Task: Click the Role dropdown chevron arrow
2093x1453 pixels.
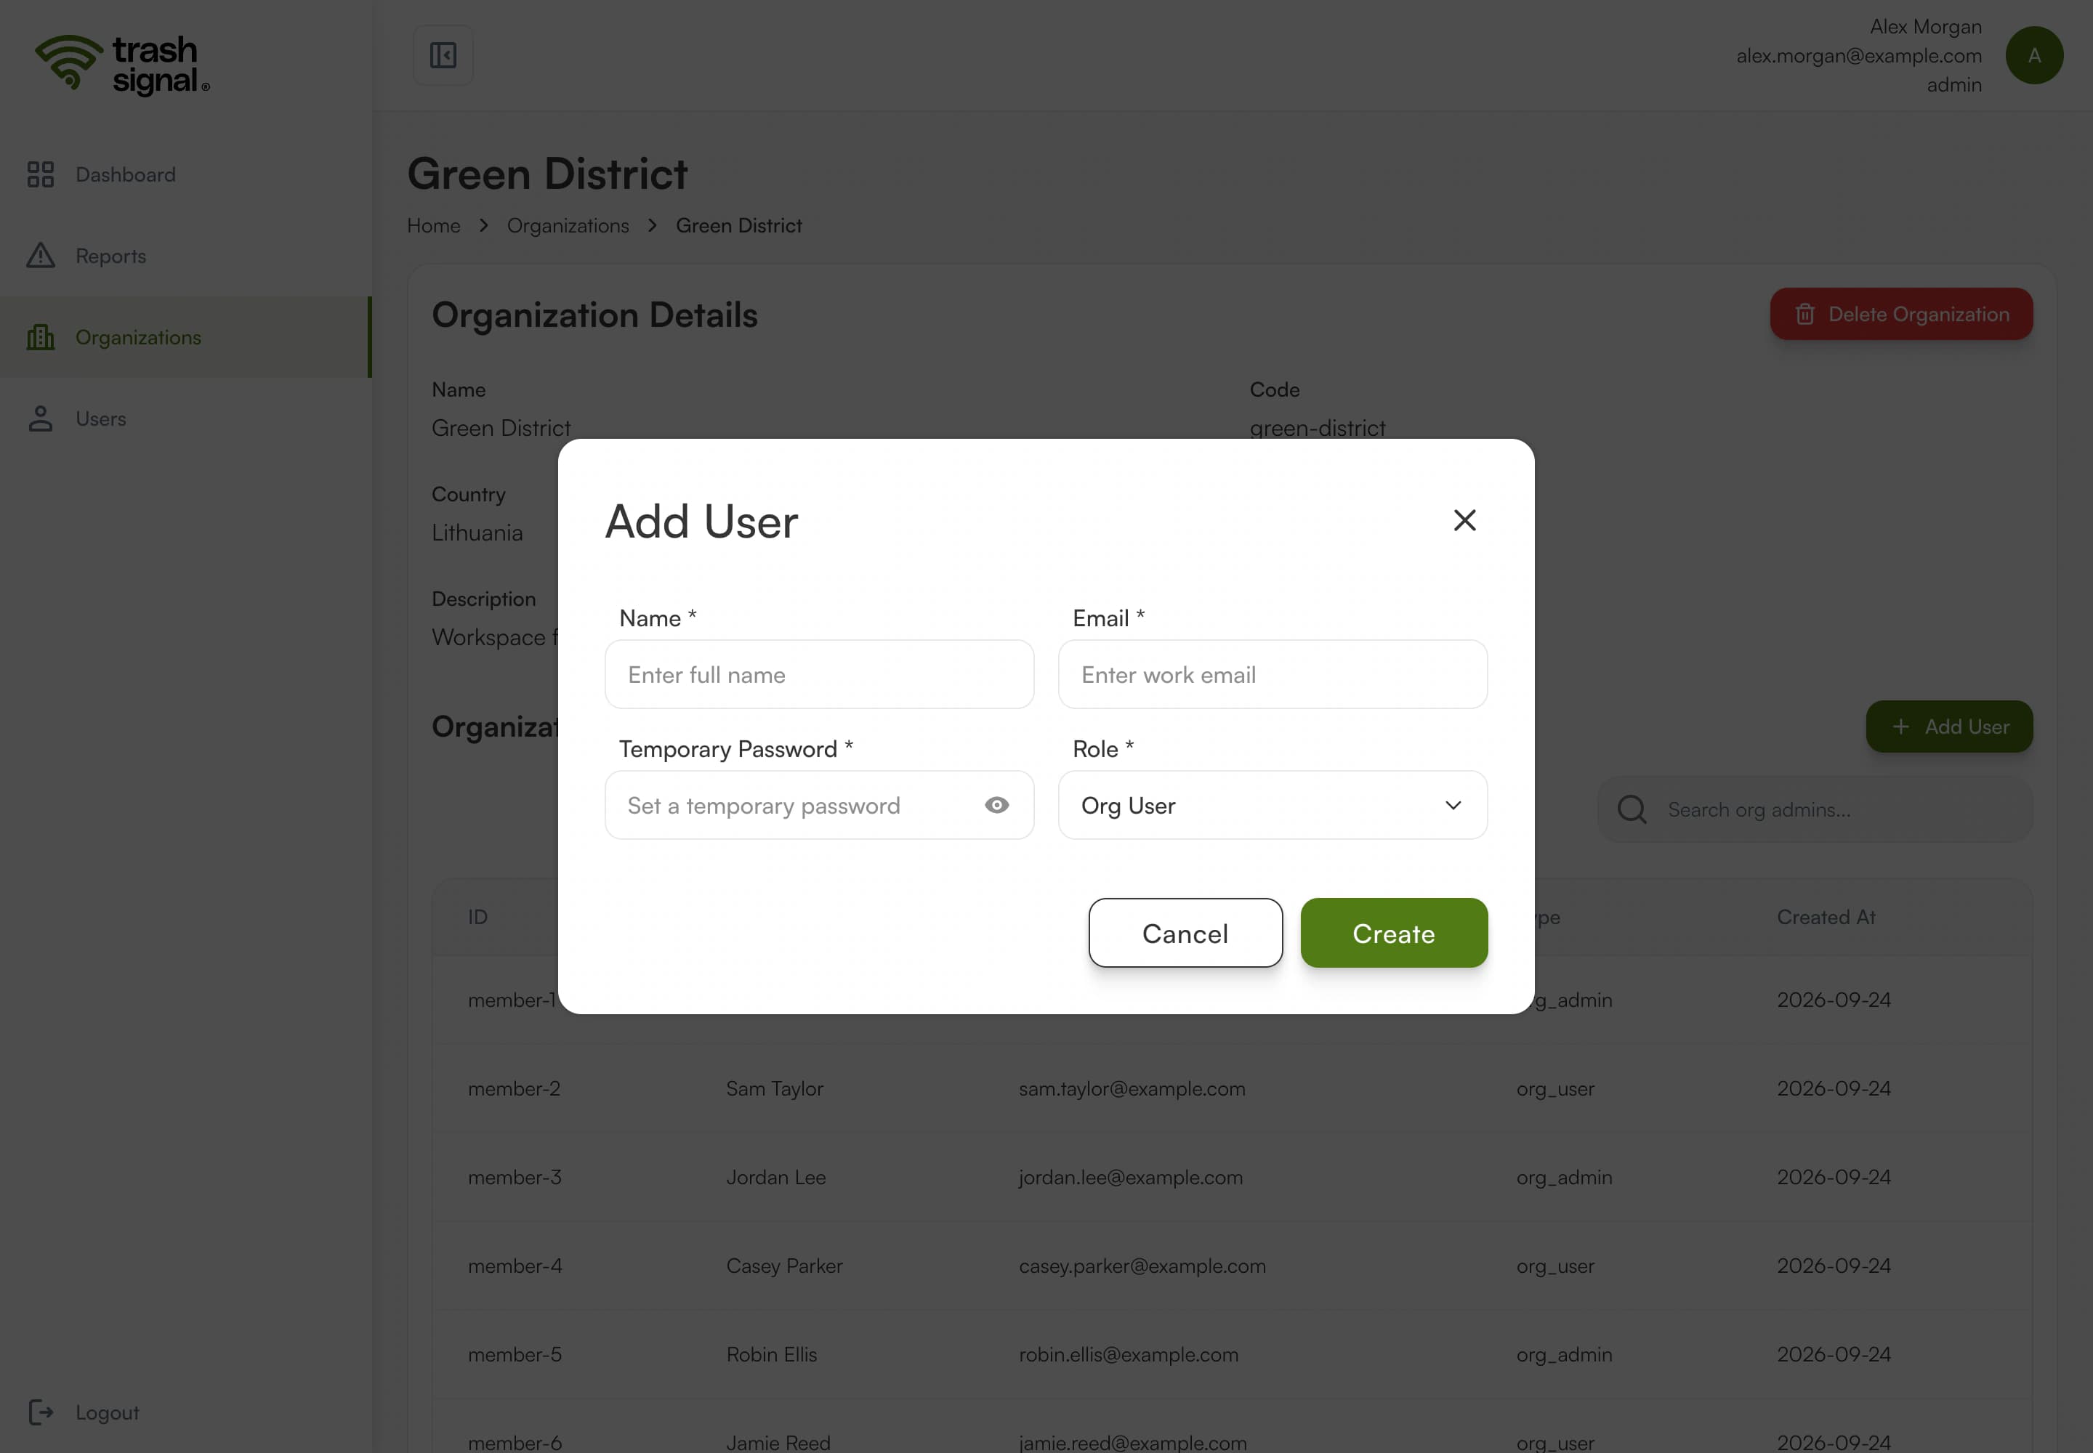Action: coord(1453,806)
